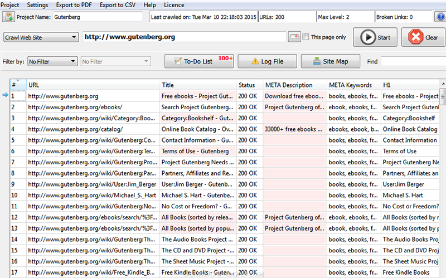This screenshot has width=446, height=278.
Task: Click URL cell ending wiki/User:Jim_Berger
Action: pyautogui.click(x=93, y=184)
